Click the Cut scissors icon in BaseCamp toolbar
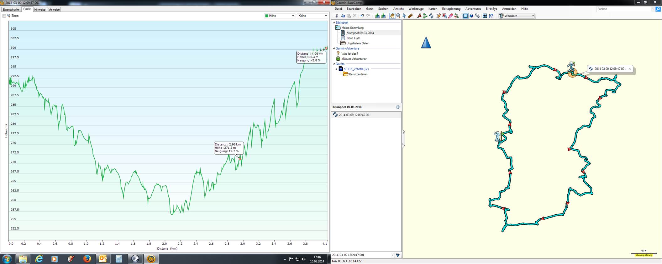This screenshot has height=264, width=662. point(337,16)
